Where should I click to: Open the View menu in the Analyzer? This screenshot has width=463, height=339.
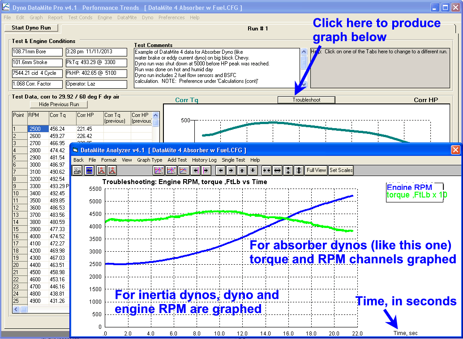tap(127, 160)
